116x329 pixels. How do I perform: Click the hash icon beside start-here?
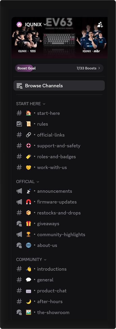19,113
